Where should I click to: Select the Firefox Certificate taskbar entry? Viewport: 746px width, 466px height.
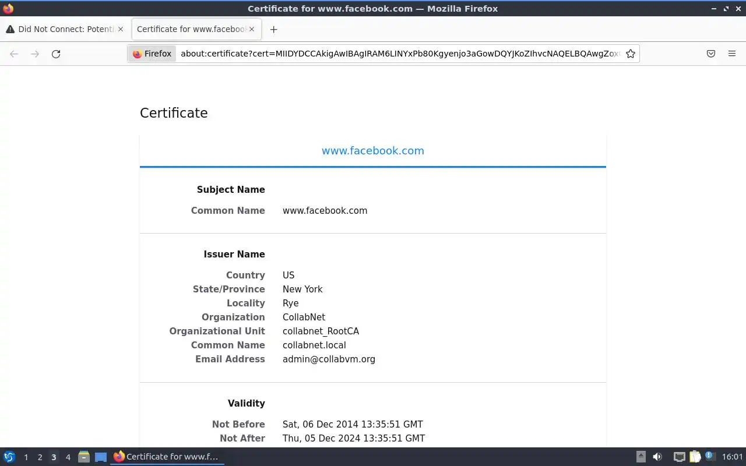[167, 457]
